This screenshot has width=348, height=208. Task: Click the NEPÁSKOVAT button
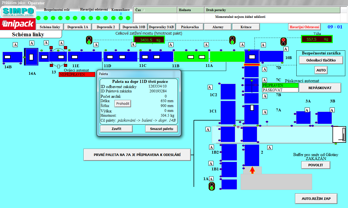[x=320, y=88]
